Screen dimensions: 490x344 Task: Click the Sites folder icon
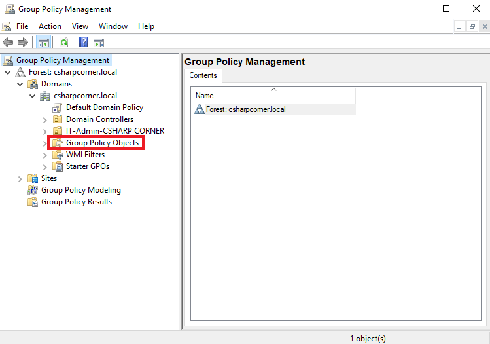coord(33,178)
